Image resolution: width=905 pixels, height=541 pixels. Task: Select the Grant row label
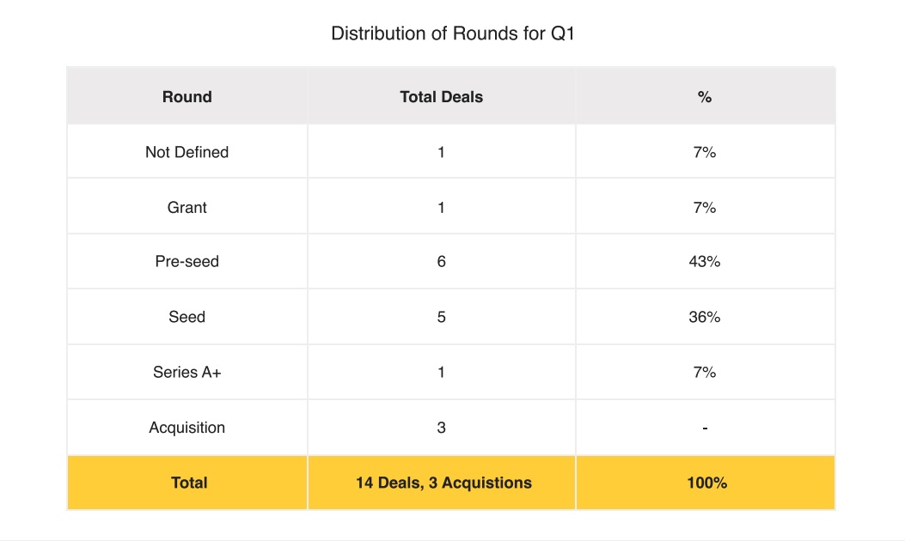pos(187,207)
